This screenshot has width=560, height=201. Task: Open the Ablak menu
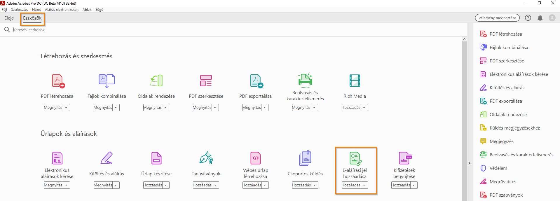87,10
